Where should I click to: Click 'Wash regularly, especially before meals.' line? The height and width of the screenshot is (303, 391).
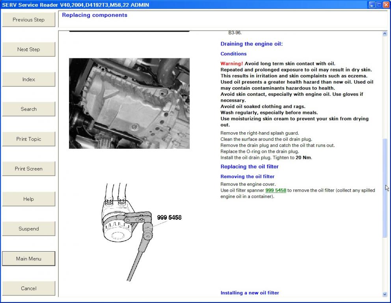point(269,112)
